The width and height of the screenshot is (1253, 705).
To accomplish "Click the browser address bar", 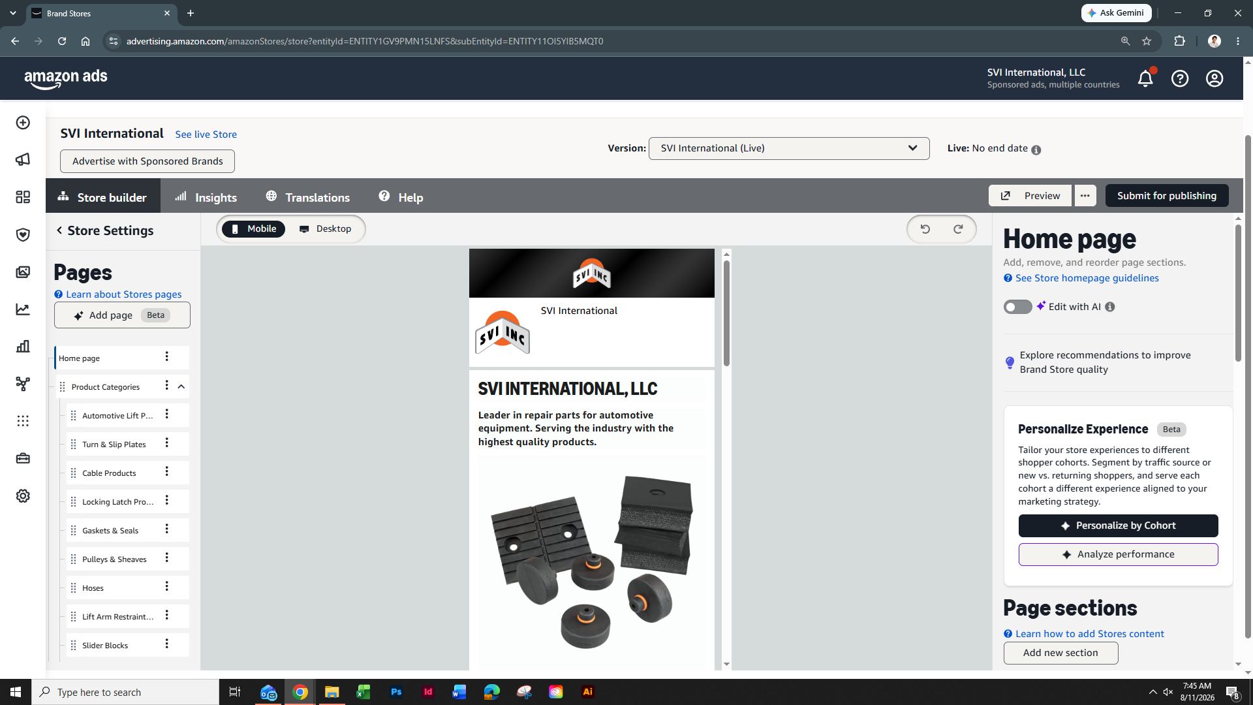I will tap(613, 41).
